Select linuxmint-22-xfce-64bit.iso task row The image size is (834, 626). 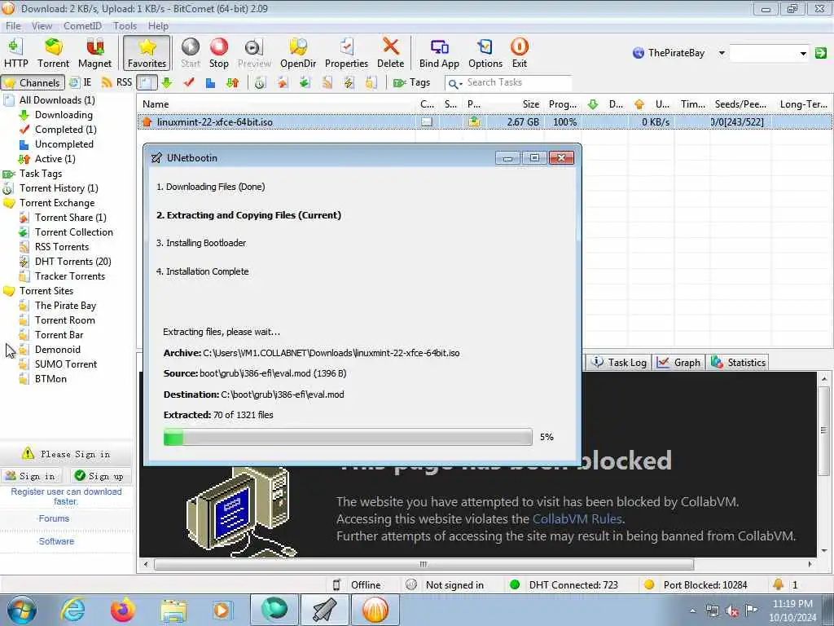tap(484, 122)
